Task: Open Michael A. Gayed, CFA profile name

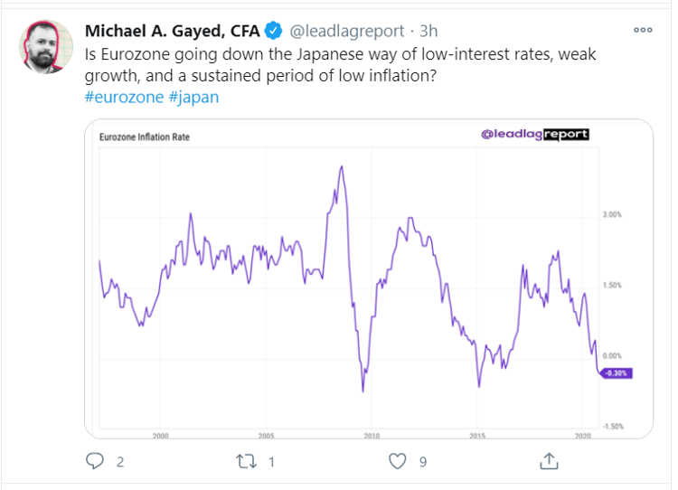Action: coord(172,32)
